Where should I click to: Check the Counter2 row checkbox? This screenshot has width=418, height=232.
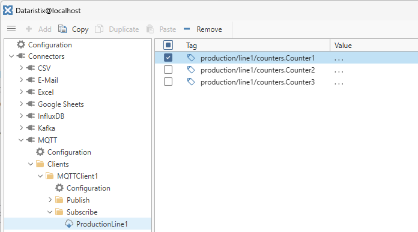coord(168,70)
